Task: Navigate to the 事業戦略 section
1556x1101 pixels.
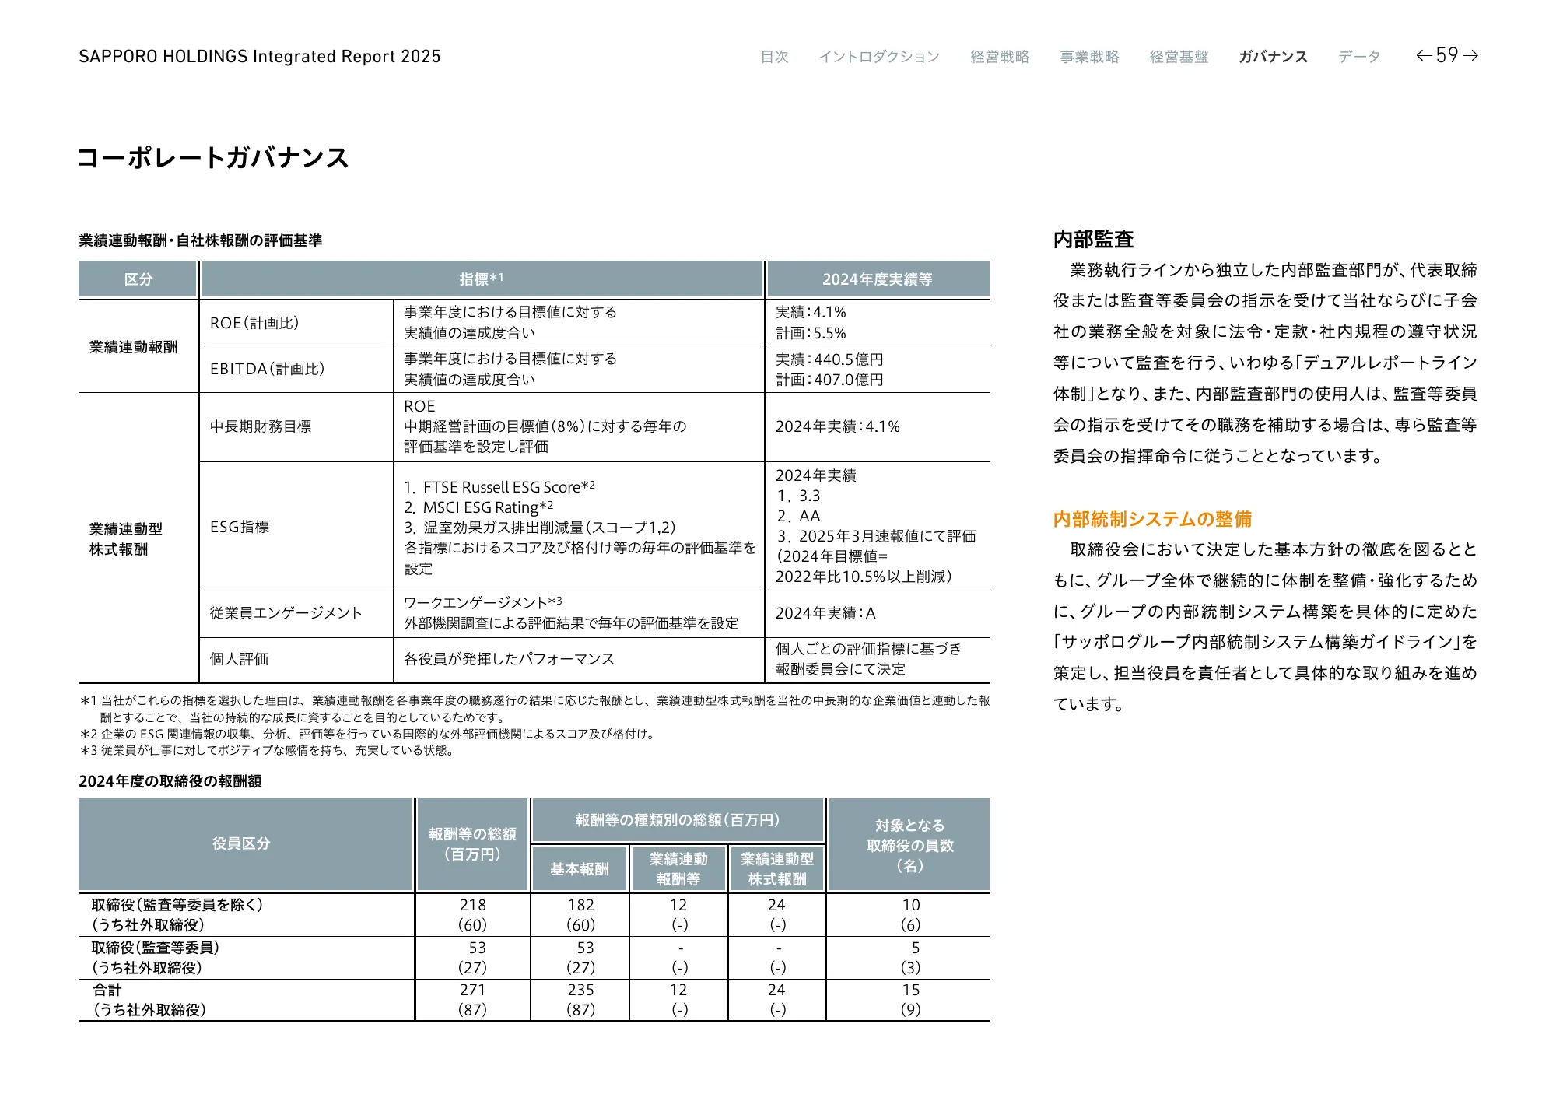Action: (1089, 57)
